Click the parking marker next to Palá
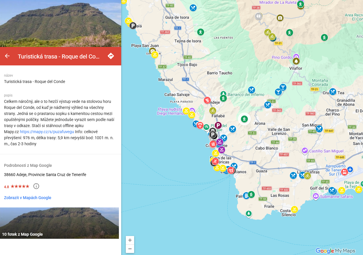The height and width of the screenshot is (255, 363). coord(133,26)
